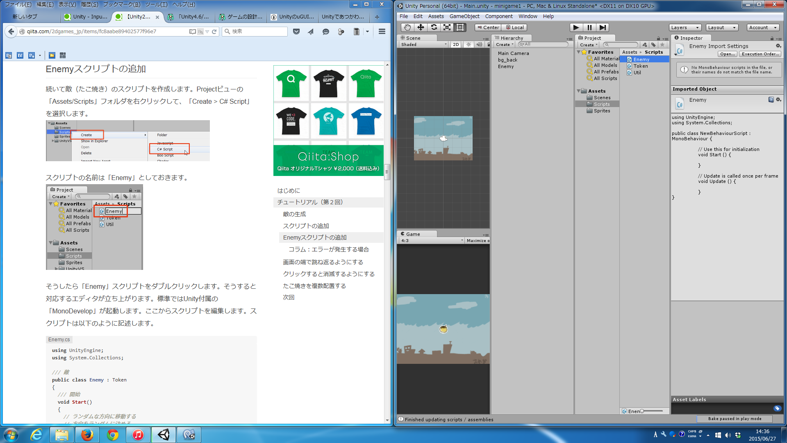Collapse the Favorites tree in Project panel

point(579,52)
